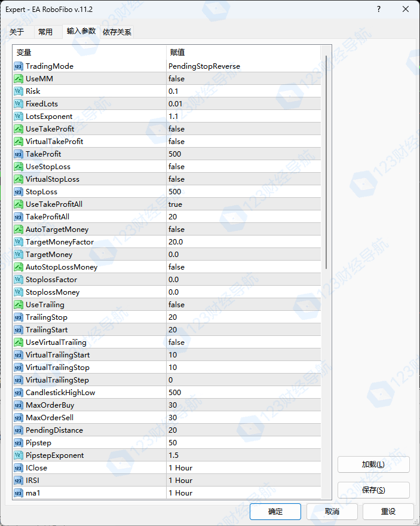Click the help question mark button
420x526 pixels.
coord(379,9)
